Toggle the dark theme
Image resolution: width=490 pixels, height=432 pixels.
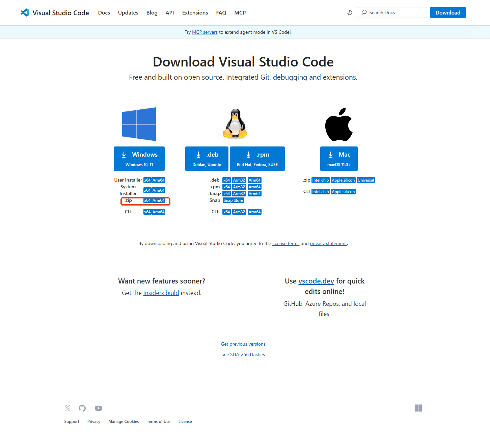(350, 12)
